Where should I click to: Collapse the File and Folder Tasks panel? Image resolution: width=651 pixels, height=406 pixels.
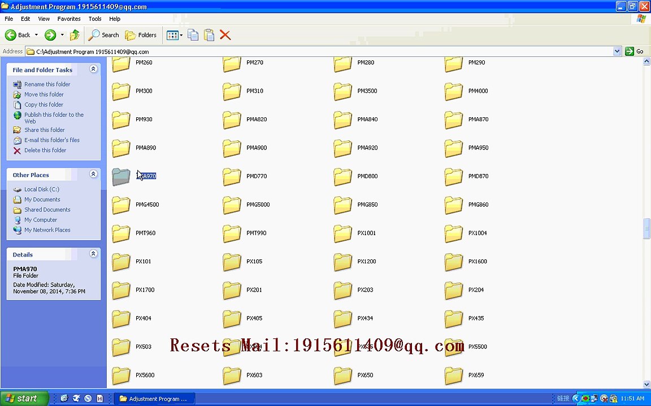(x=93, y=69)
